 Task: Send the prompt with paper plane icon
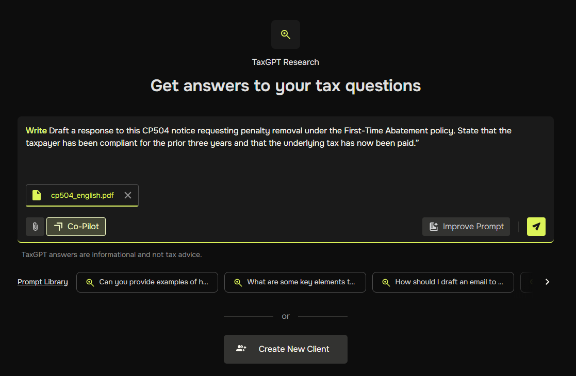pyautogui.click(x=536, y=227)
